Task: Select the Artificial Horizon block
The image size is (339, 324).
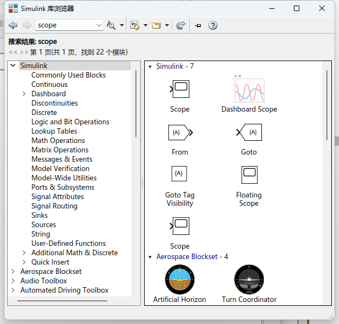Action: click(x=179, y=279)
